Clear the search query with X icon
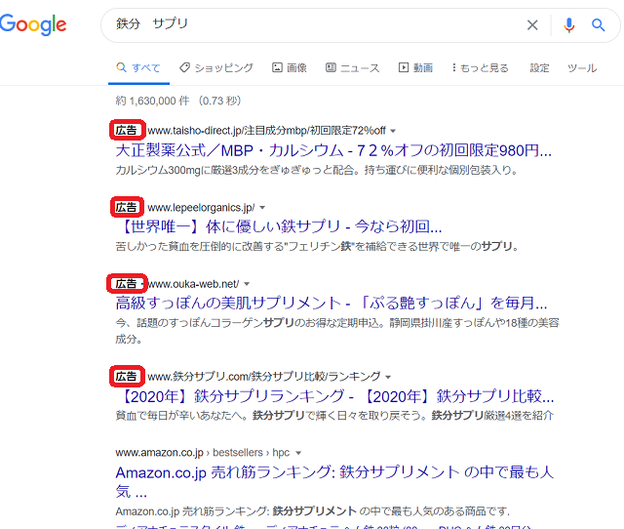Screen dimensions: 624x529 point(532,25)
